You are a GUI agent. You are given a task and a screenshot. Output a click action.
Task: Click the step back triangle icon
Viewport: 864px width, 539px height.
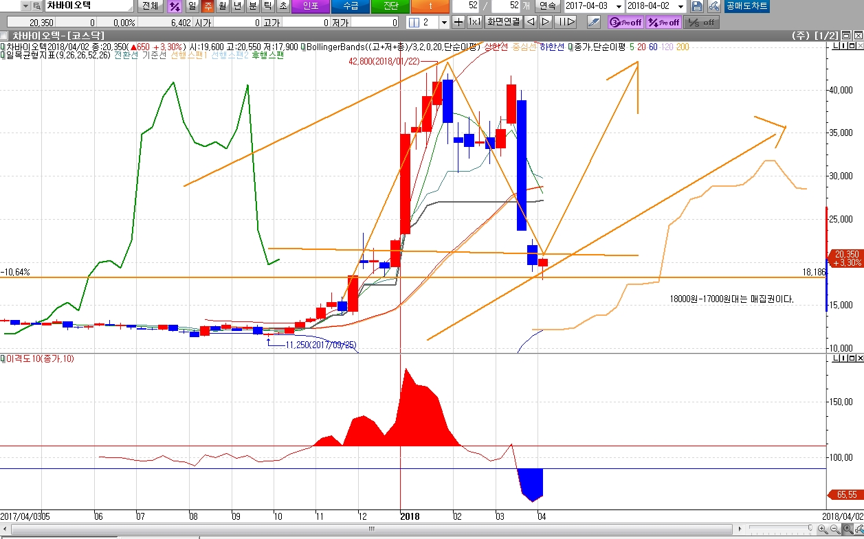[x=530, y=22]
